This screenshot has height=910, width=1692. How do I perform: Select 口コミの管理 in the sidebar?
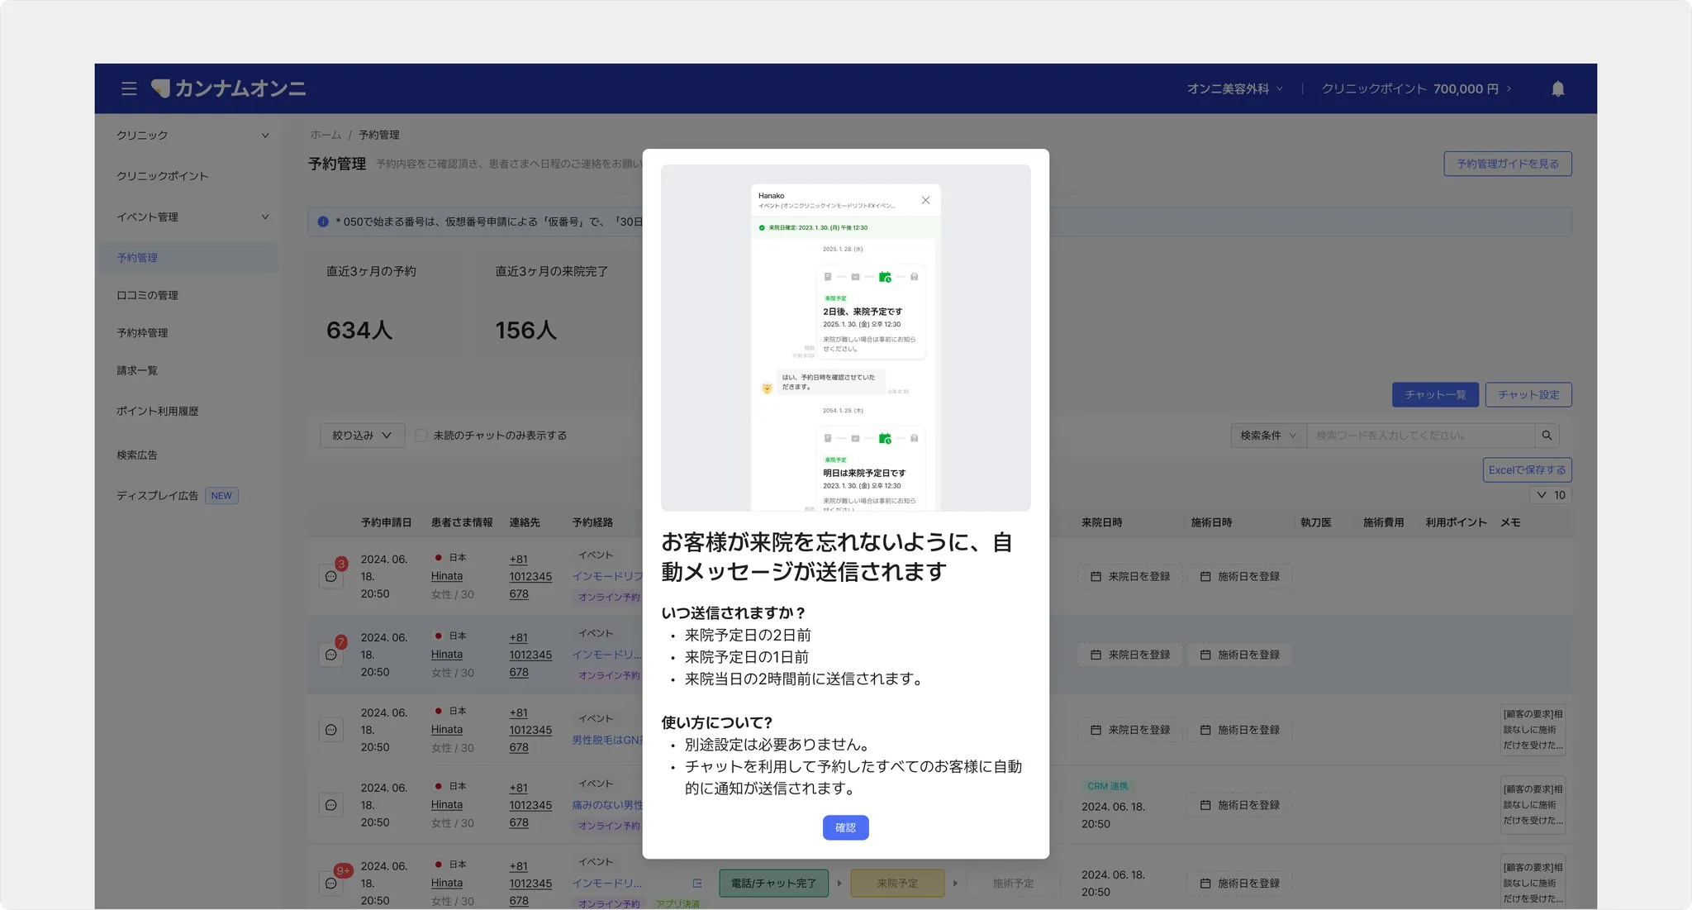[x=147, y=295]
